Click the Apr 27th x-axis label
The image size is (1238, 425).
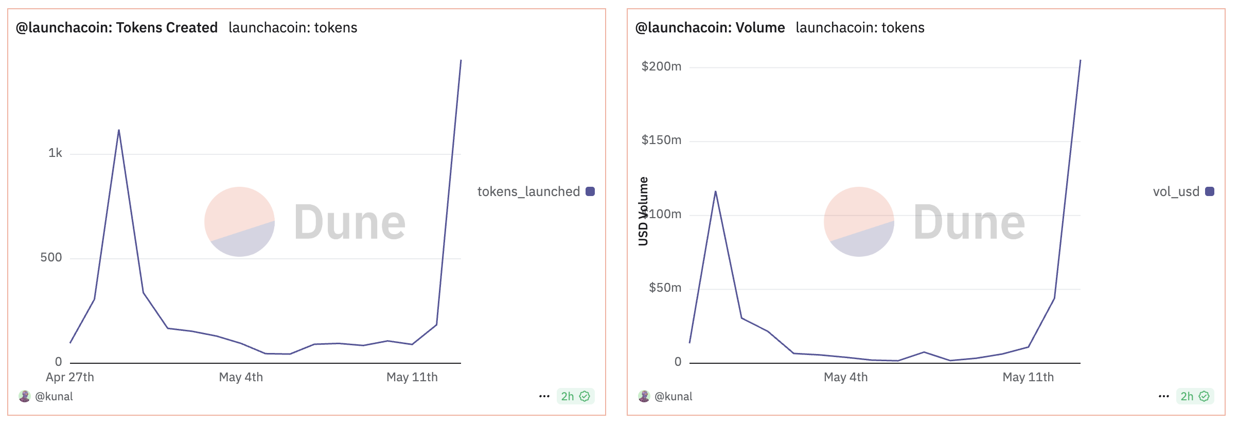coord(70,377)
